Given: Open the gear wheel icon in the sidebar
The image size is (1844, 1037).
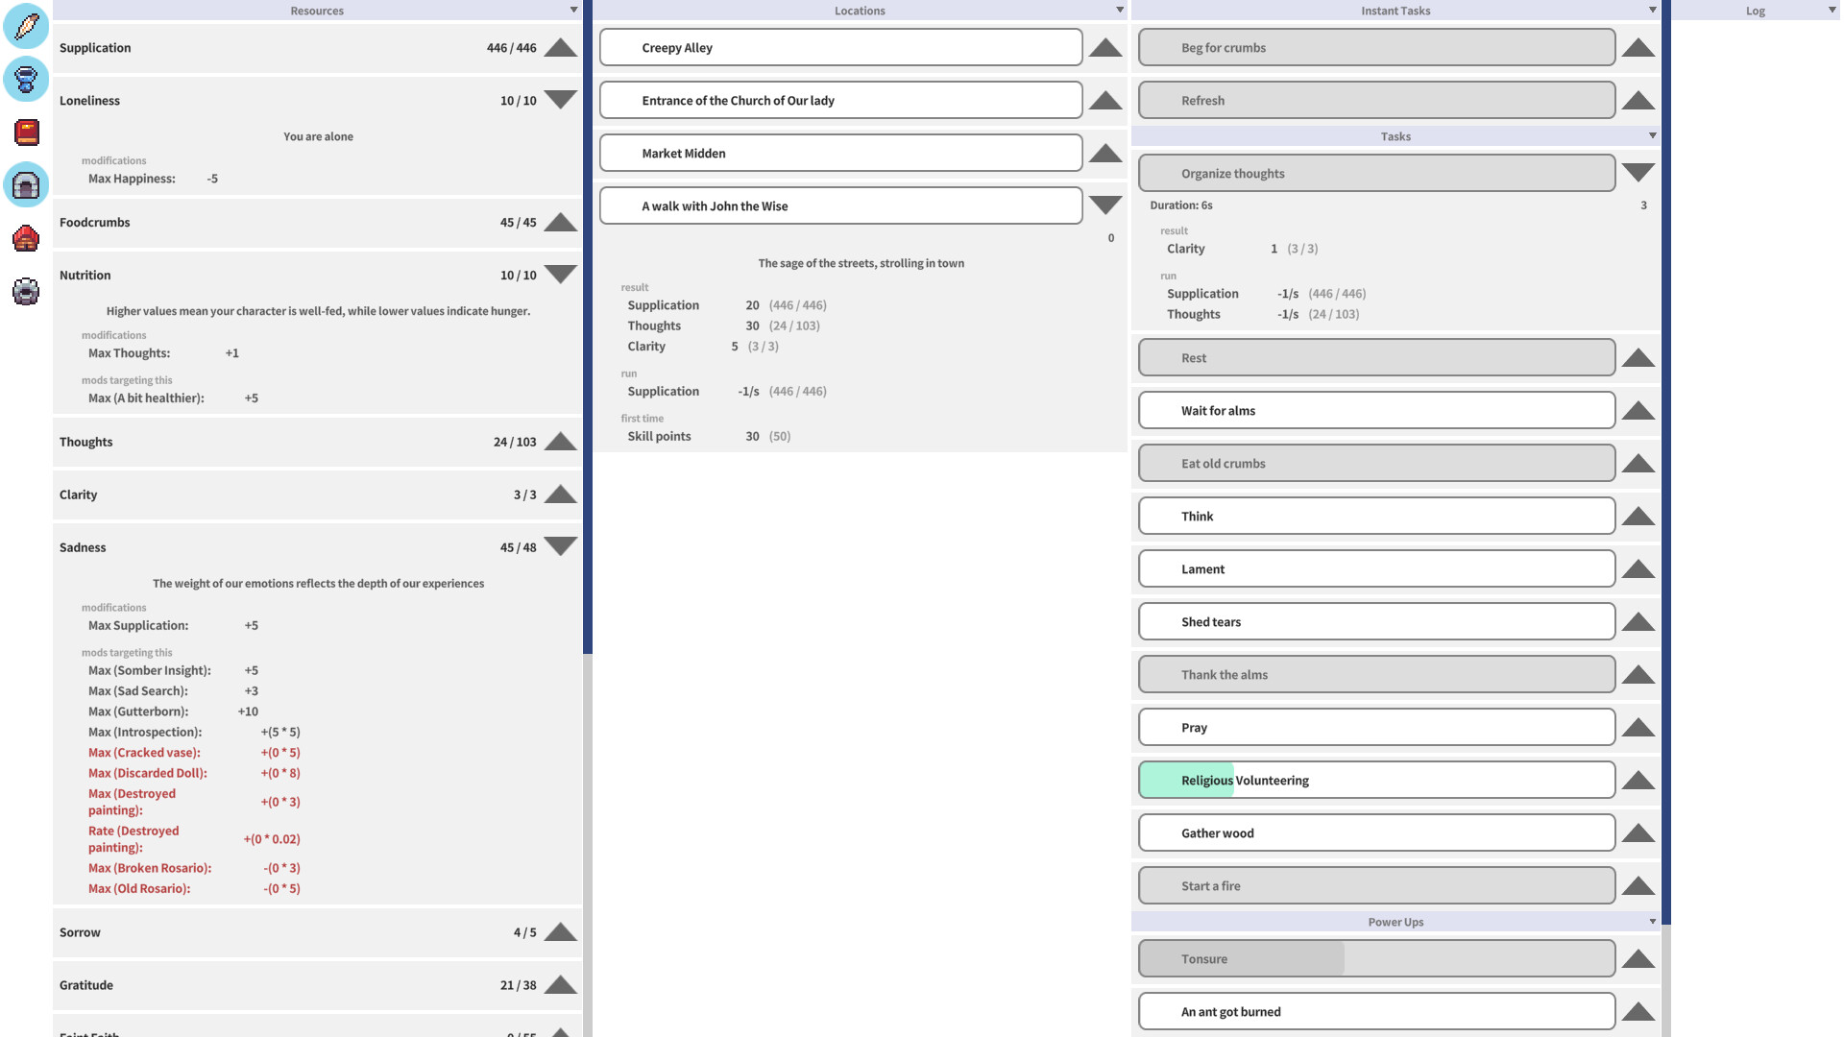Looking at the screenshot, I should pyautogui.click(x=26, y=291).
